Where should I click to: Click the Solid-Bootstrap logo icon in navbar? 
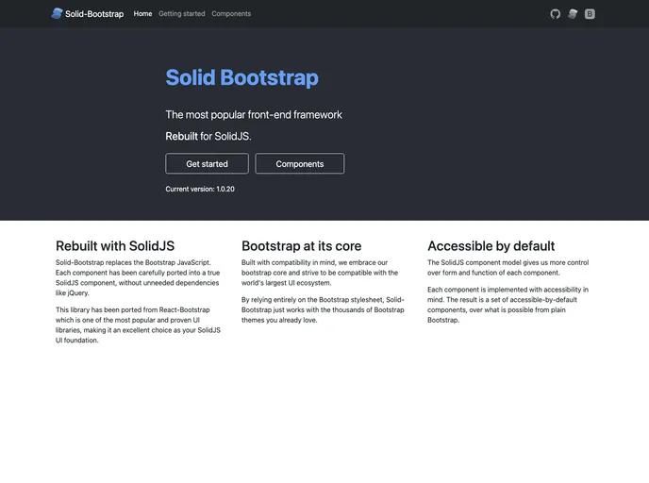coord(57,13)
